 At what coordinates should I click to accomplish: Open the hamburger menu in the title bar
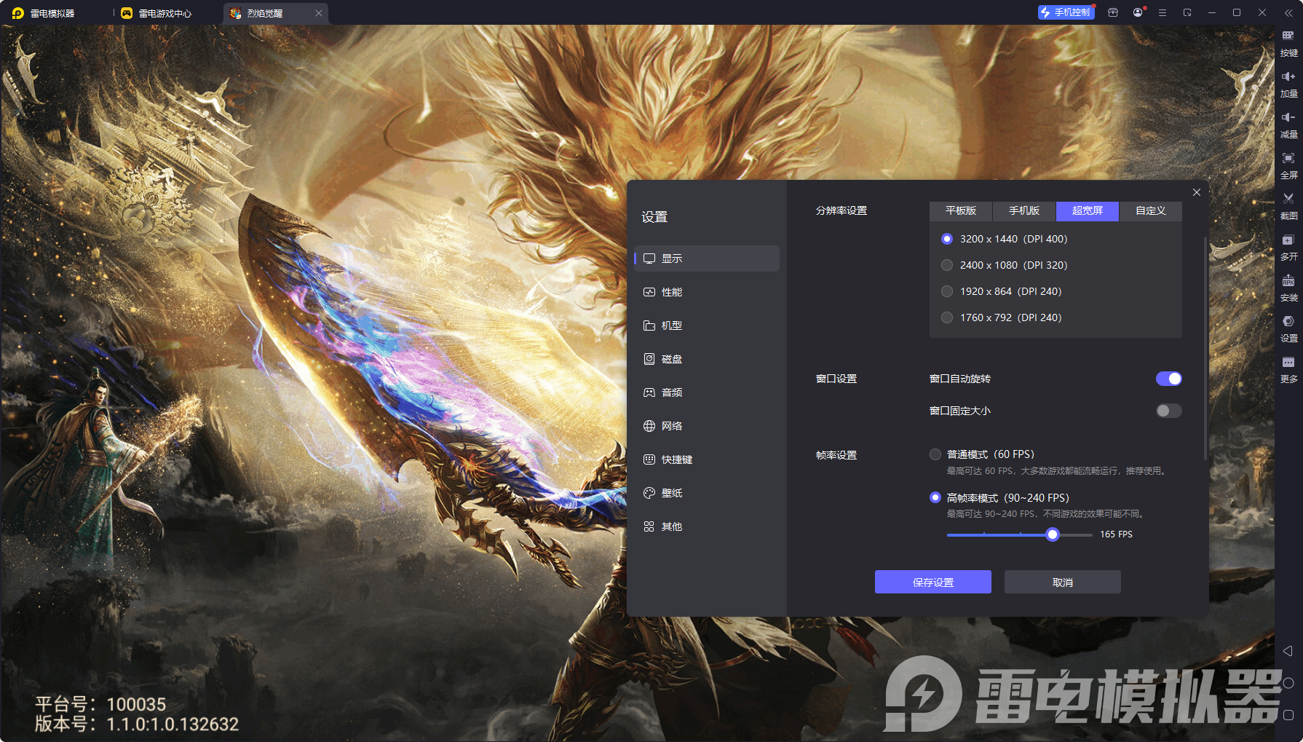1163,12
